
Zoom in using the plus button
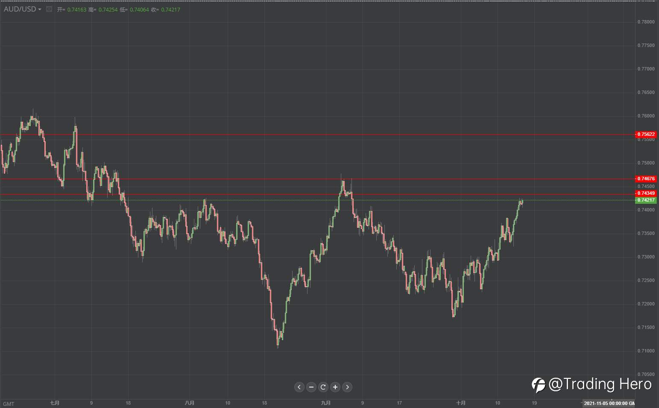click(335, 387)
